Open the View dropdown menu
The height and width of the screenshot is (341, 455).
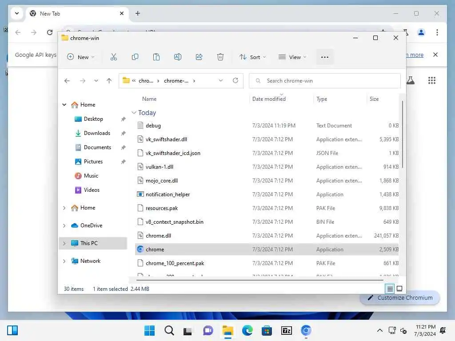pyautogui.click(x=292, y=57)
